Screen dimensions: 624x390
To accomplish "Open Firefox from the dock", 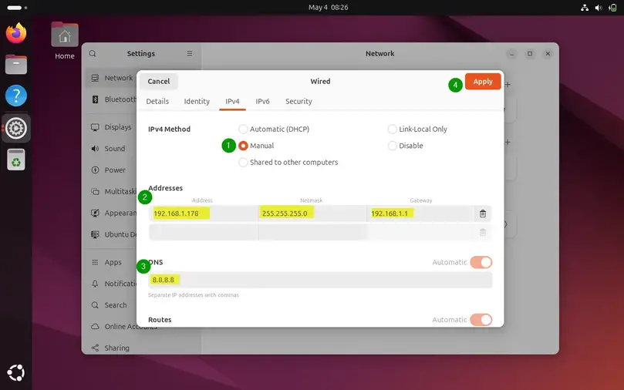I will (16, 34).
